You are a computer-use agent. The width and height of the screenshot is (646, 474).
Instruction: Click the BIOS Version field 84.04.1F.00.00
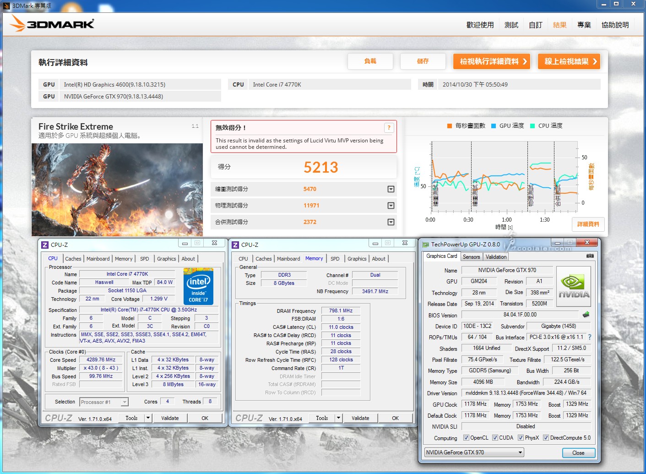520,315
